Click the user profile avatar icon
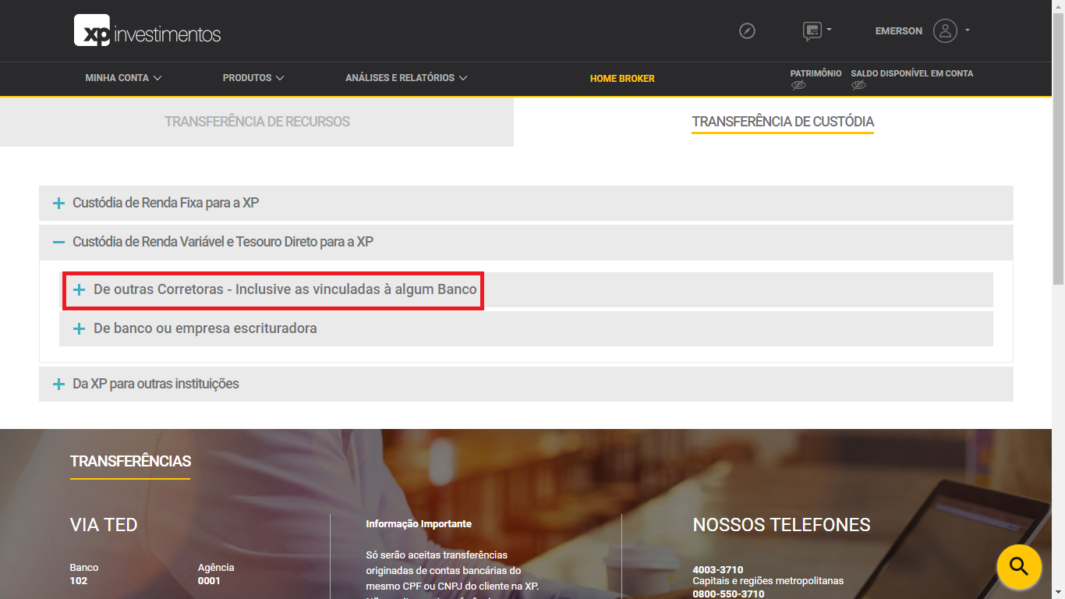Viewport: 1065px width, 599px height. point(945,31)
